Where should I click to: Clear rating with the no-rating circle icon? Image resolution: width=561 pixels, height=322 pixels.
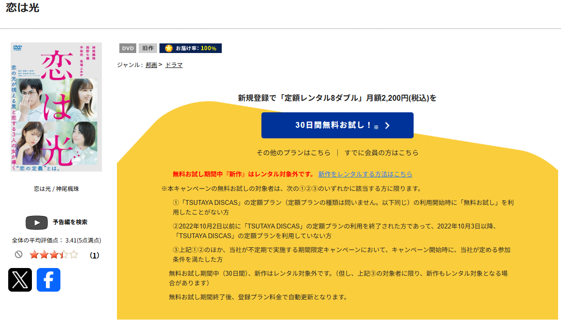[19, 255]
